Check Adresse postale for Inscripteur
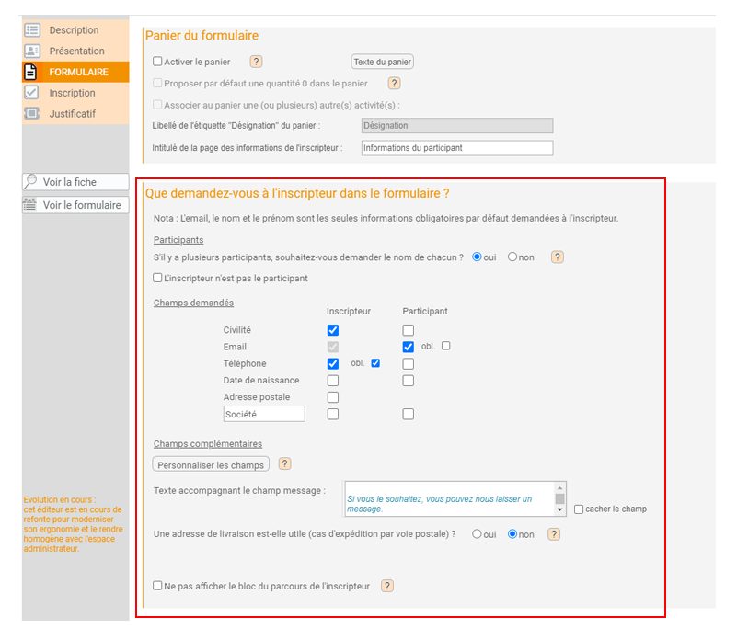This screenshot has width=737, height=629. 333,397
